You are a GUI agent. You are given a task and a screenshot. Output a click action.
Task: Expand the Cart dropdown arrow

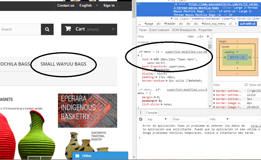tap(113, 29)
